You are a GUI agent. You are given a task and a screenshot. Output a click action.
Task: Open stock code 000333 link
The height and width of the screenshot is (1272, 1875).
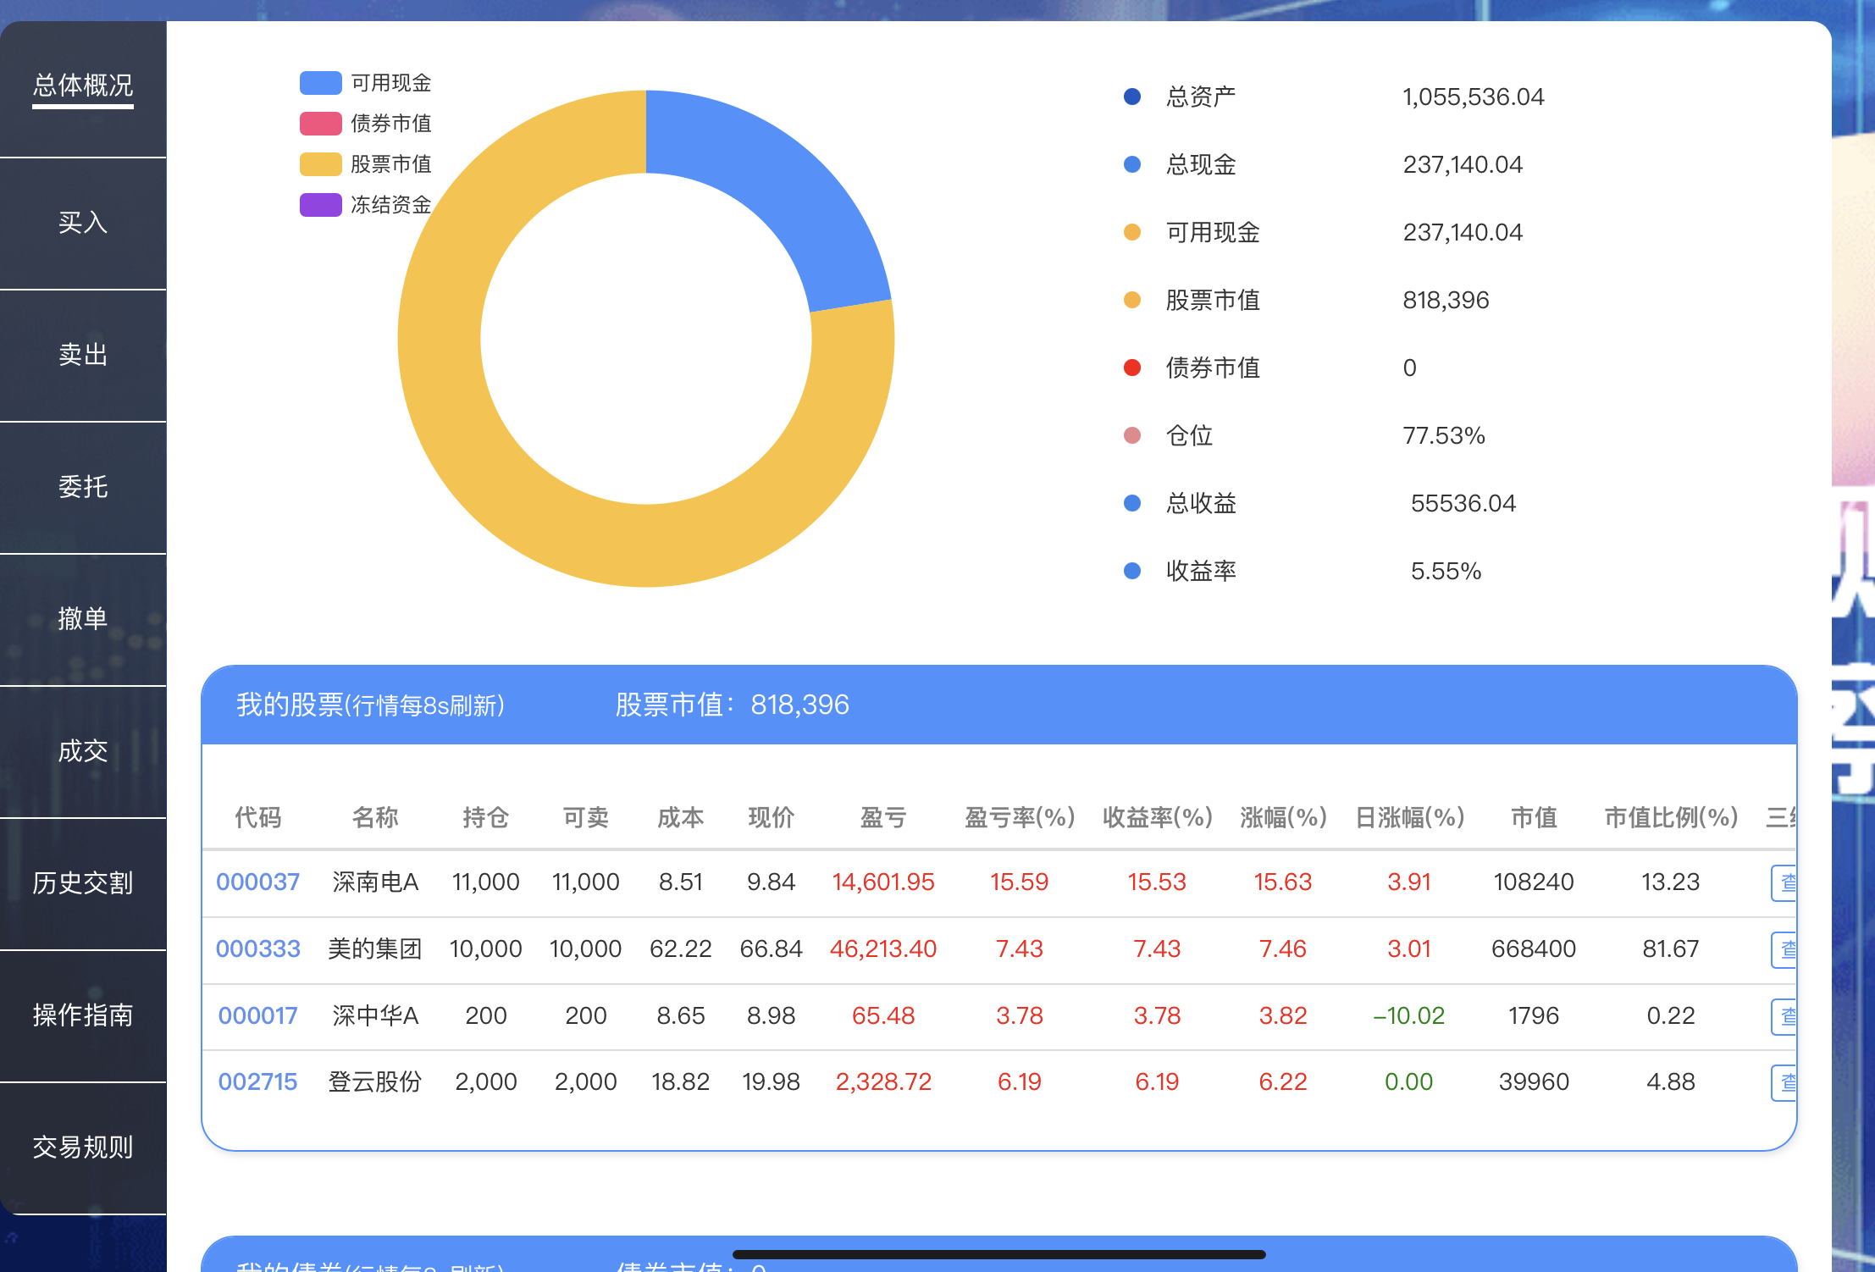point(258,949)
